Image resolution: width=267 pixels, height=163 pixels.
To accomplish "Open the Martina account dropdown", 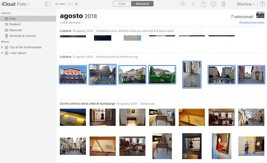I will click(x=246, y=4).
